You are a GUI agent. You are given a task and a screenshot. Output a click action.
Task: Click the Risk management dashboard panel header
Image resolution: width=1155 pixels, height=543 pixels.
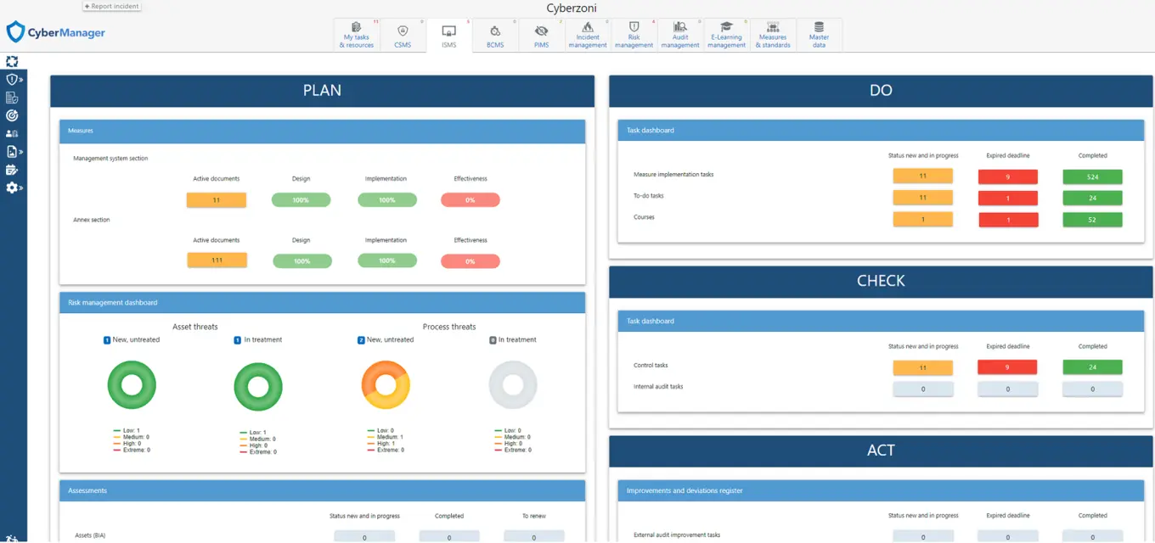click(x=323, y=303)
